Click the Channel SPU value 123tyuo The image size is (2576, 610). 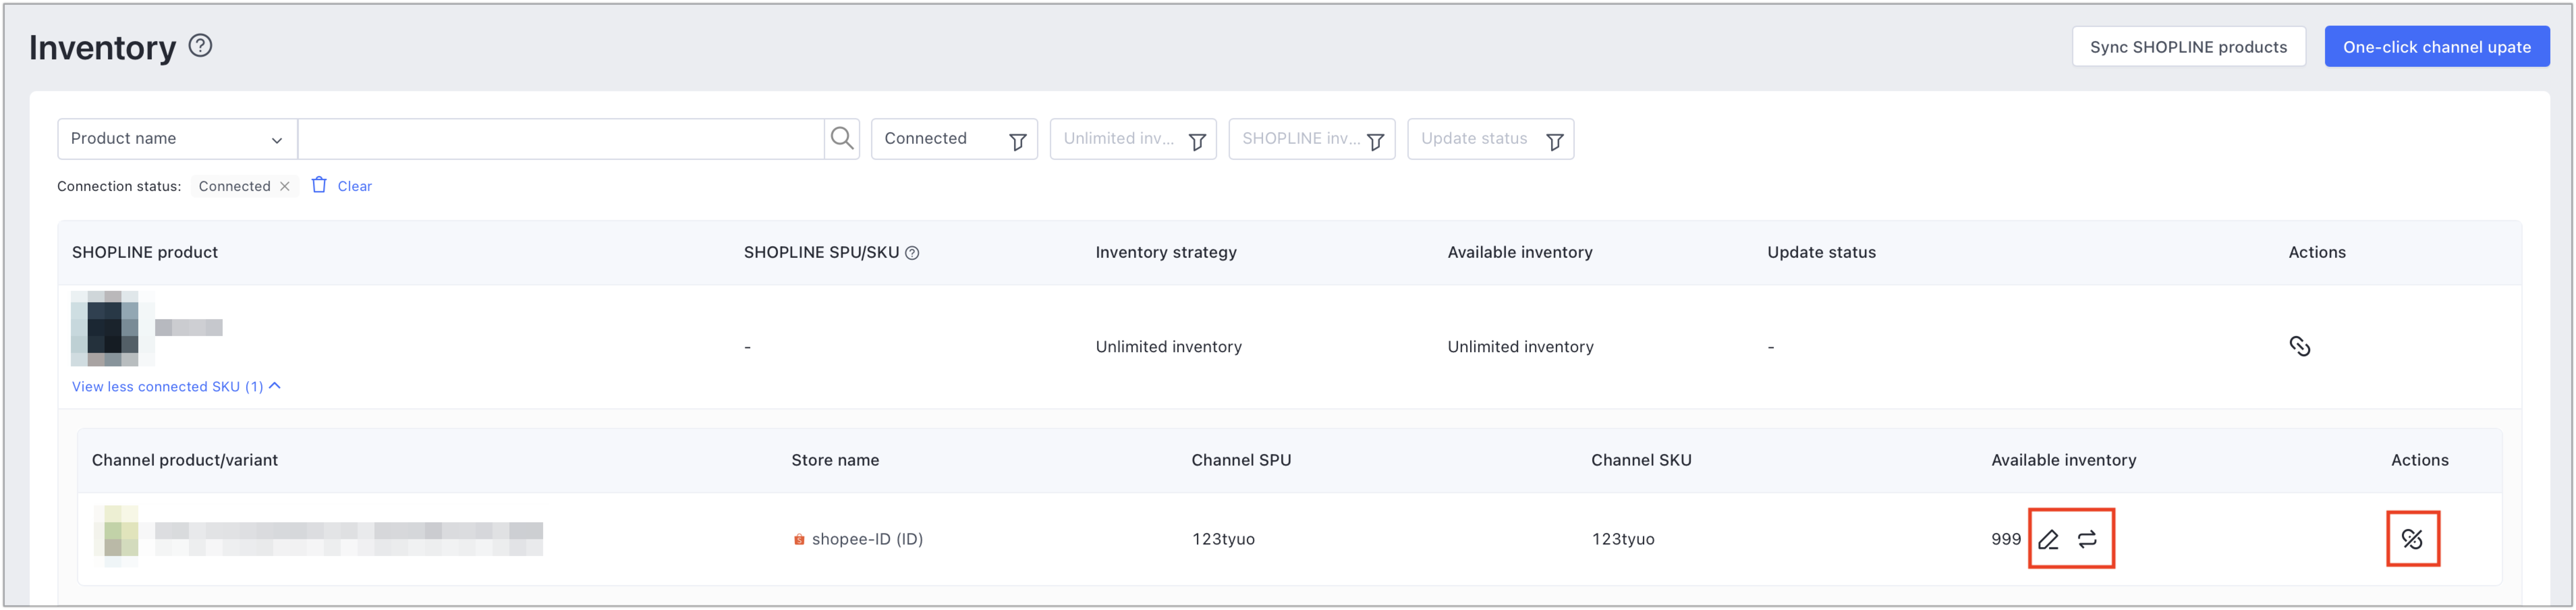pos(1223,540)
